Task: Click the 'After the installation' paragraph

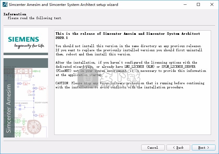Action: (131, 69)
